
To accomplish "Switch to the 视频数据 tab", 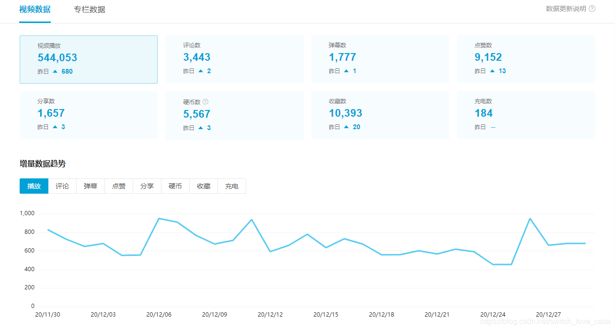I will [x=35, y=10].
